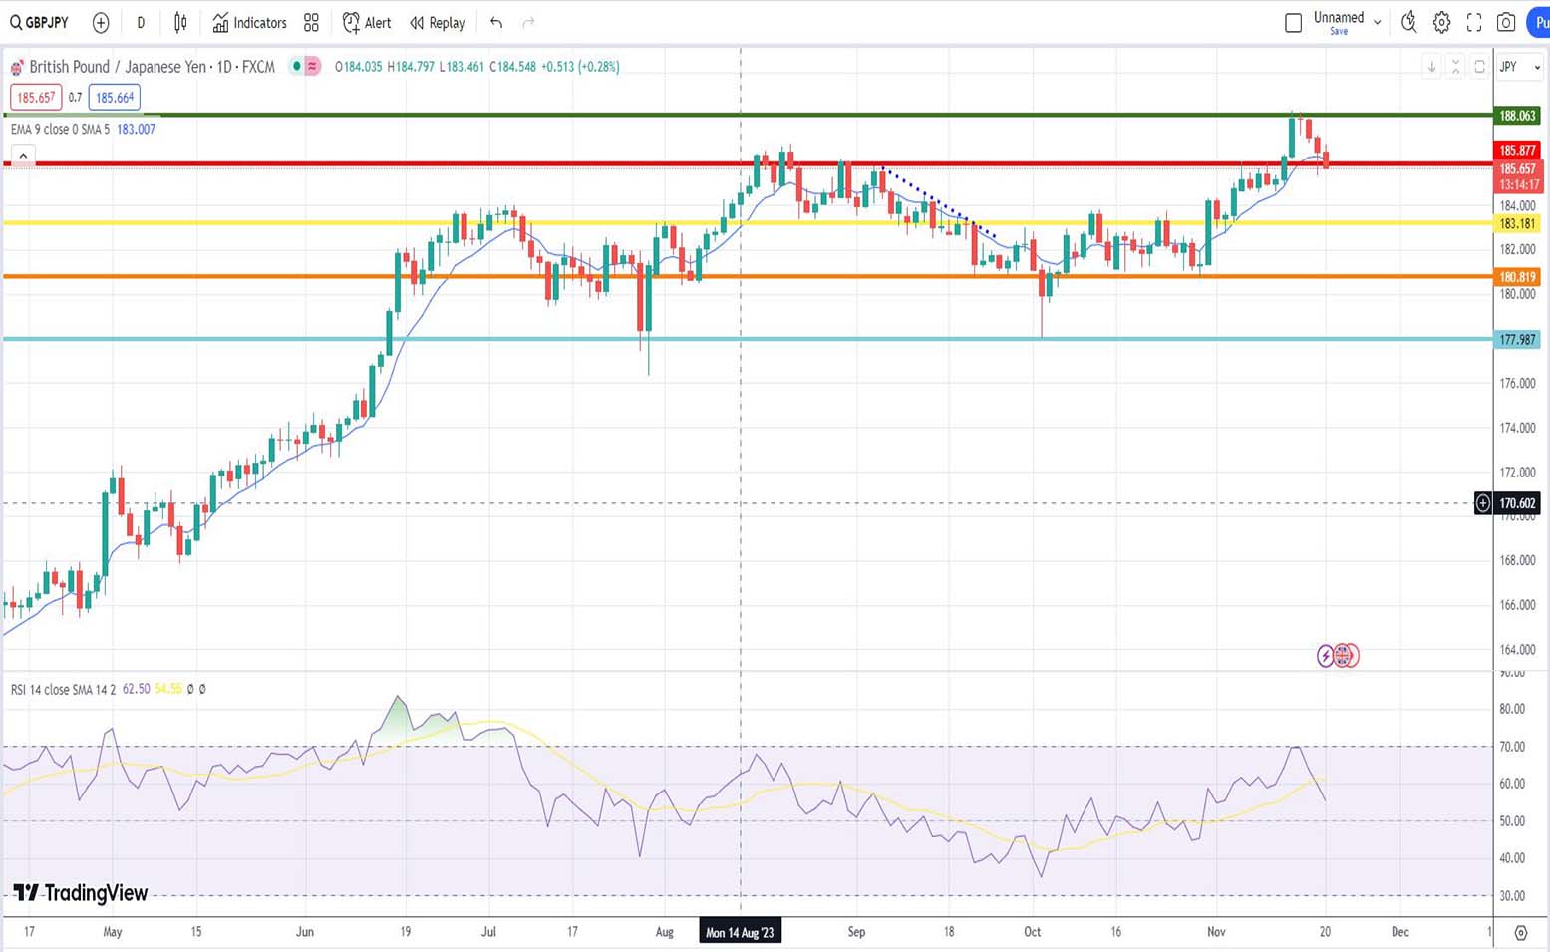
Task: Select the D timeframe interval
Action: pos(141,22)
